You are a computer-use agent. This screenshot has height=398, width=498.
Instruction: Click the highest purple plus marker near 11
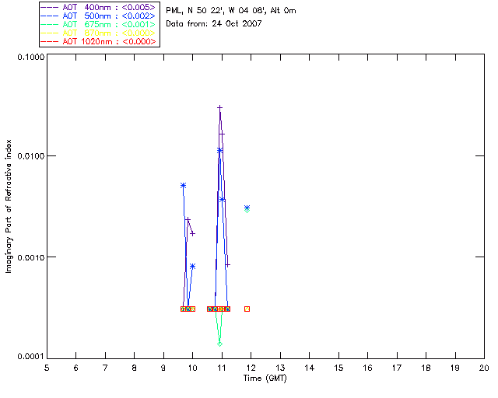[x=219, y=108]
